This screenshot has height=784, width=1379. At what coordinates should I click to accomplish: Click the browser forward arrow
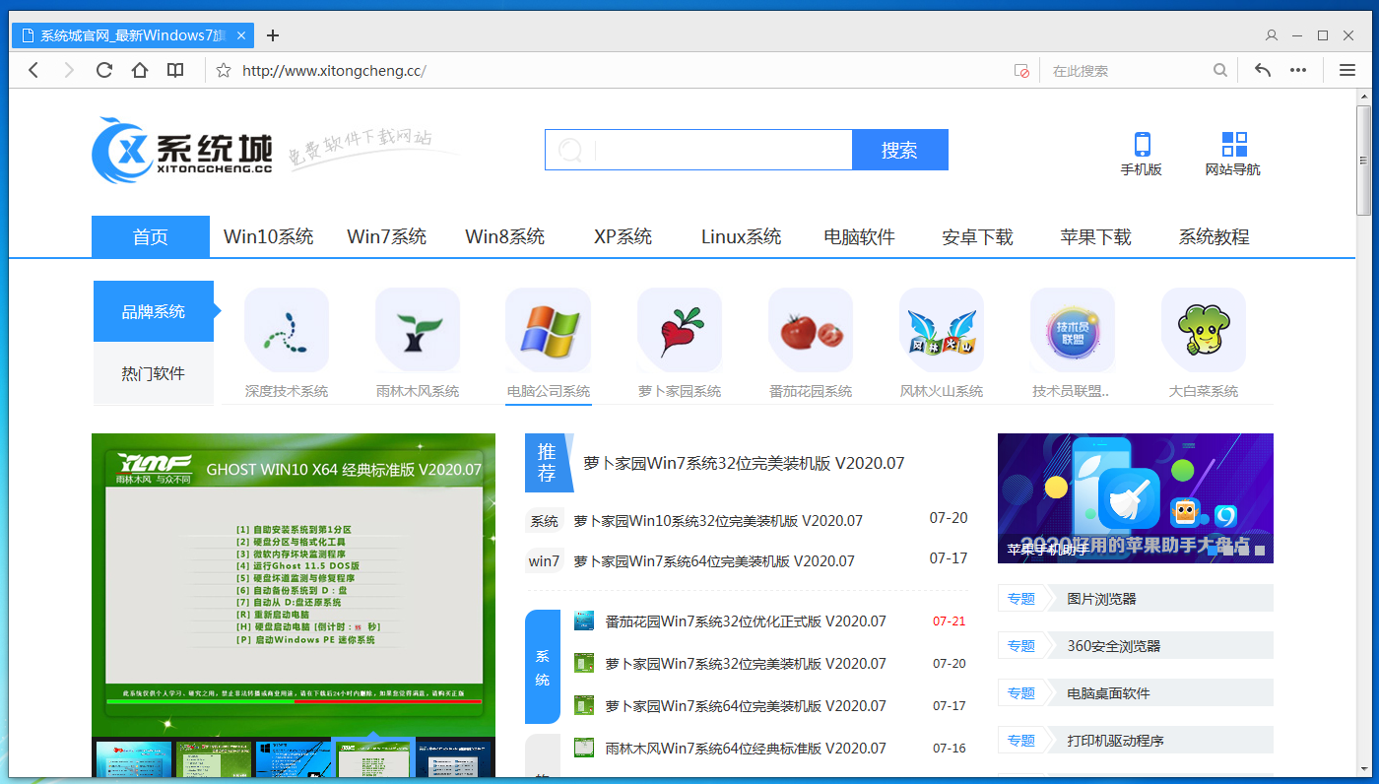[x=68, y=70]
